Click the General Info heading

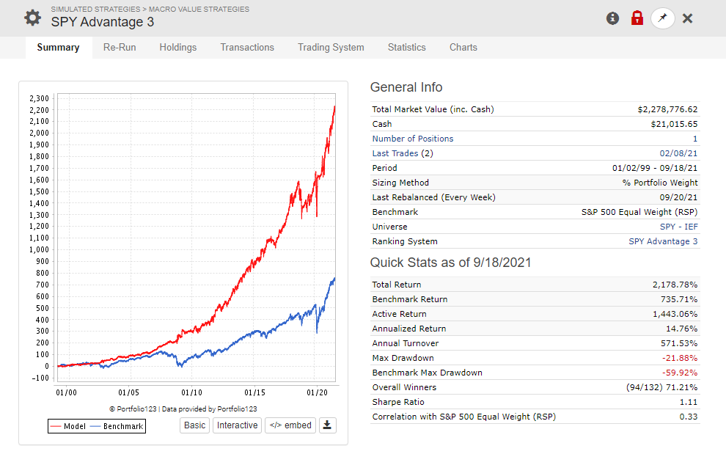tap(406, 87)
